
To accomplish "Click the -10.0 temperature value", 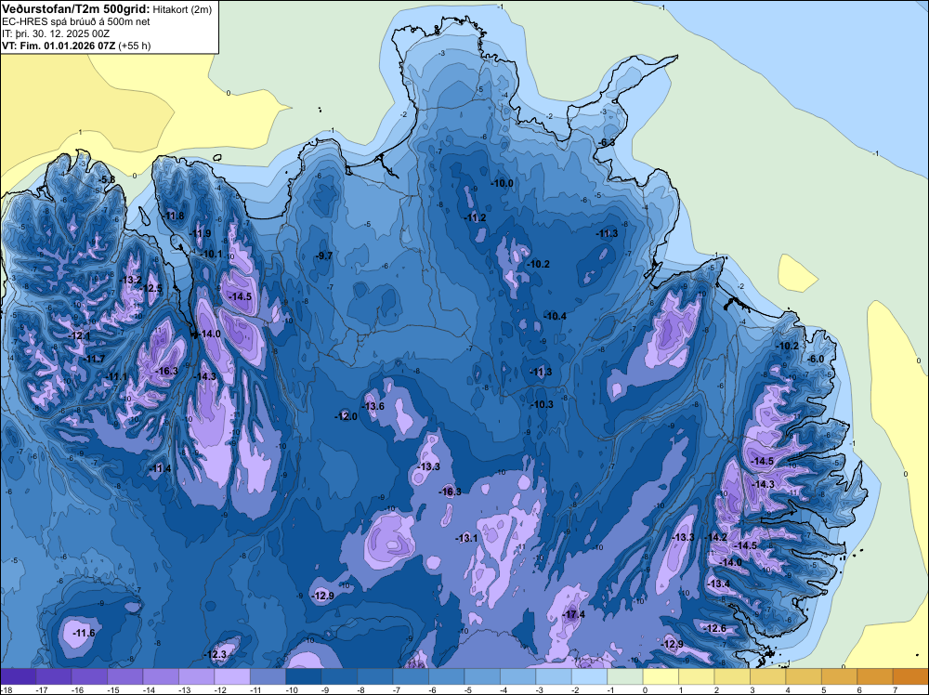I will pyautogui.click(x=503, y=184).
